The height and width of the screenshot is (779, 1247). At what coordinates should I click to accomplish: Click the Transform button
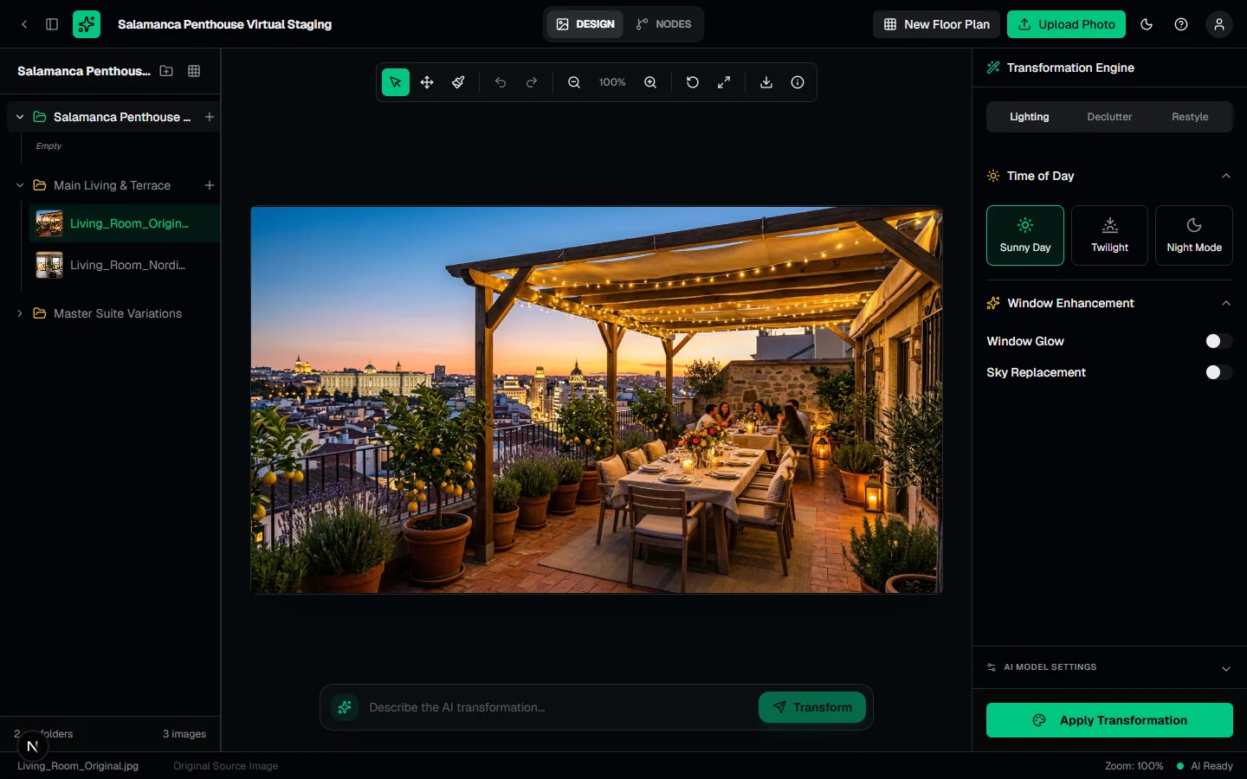[x=812, y=707]
